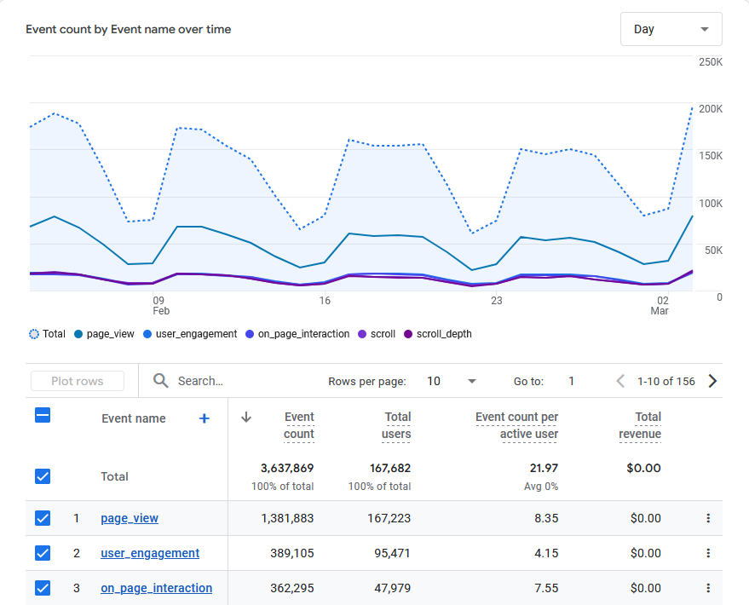Expand the Rows per page dropdown
This screenshot has height=605, width=749.
[452, 381]
